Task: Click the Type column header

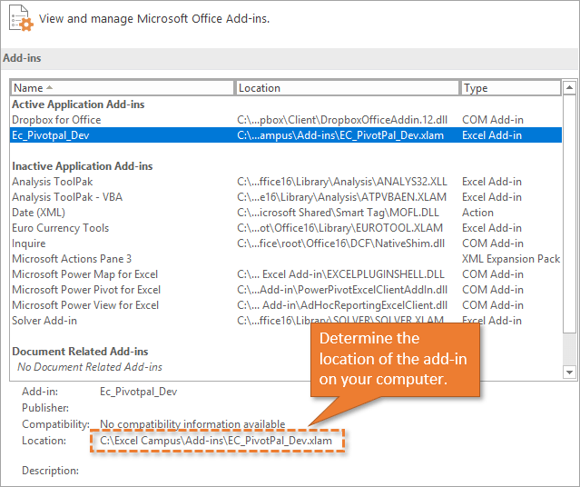Action: coord(509,88)
